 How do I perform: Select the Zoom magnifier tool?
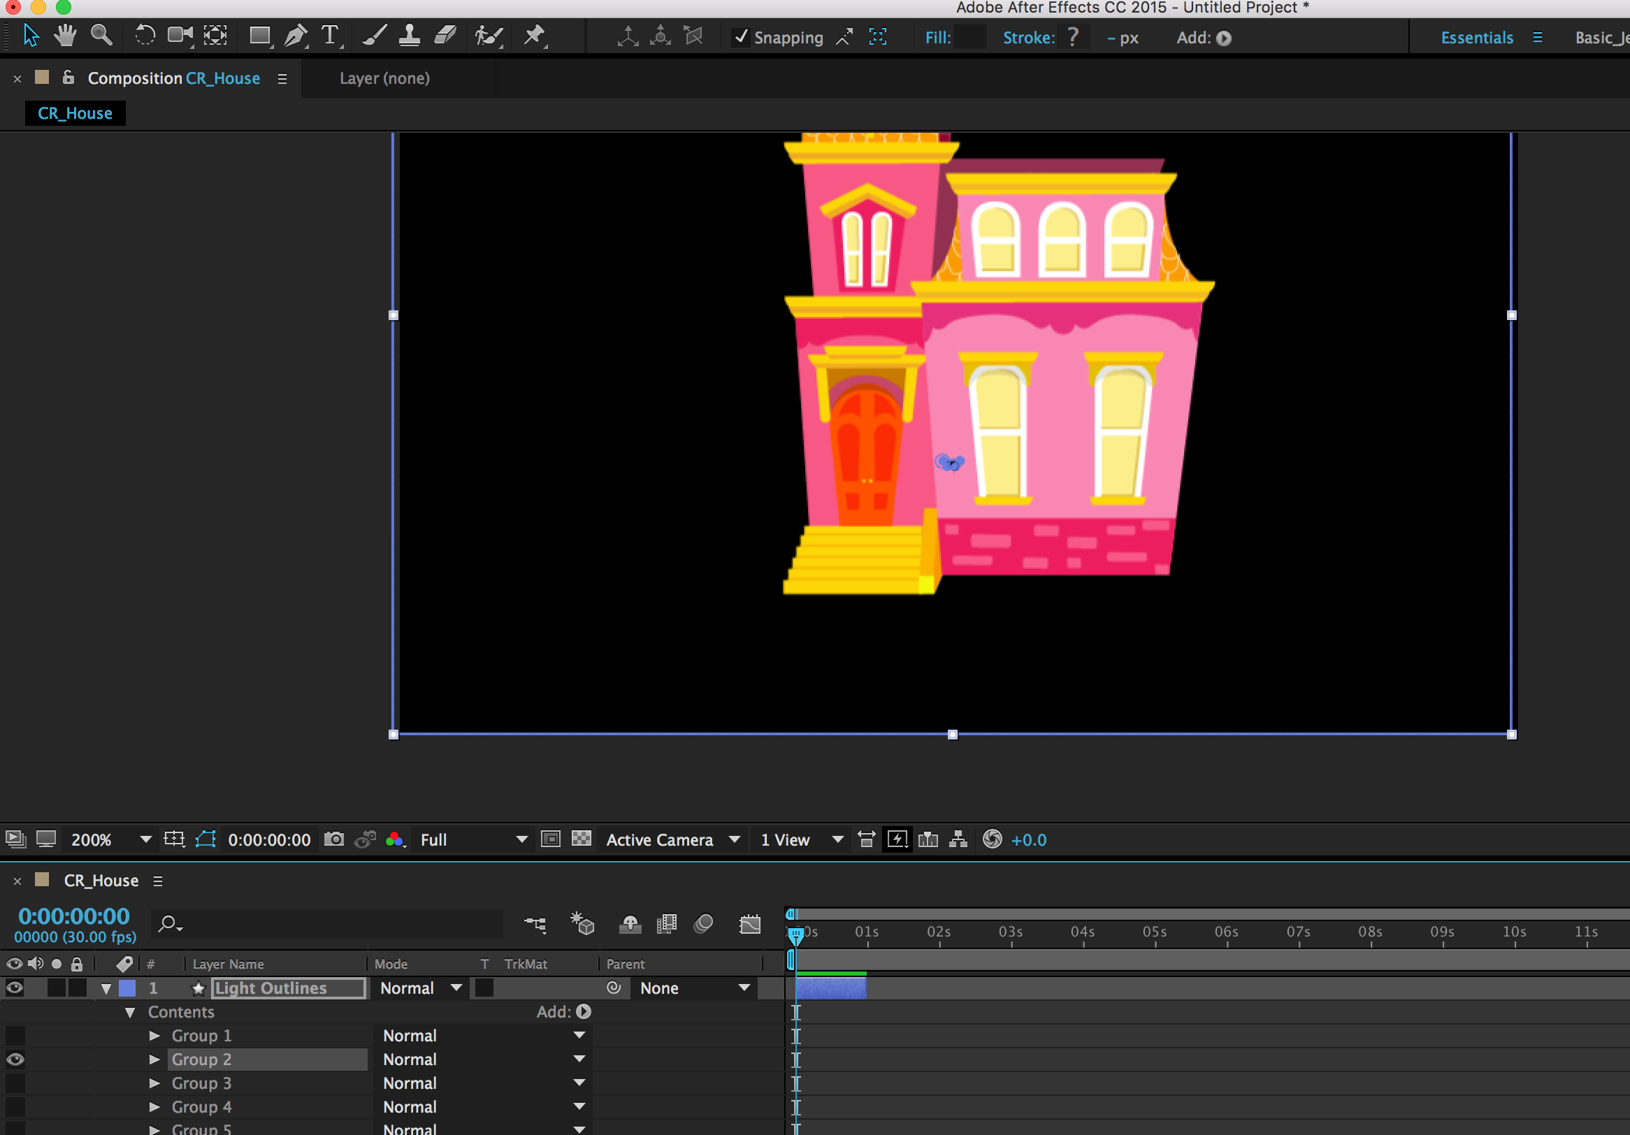coord(101,36)
